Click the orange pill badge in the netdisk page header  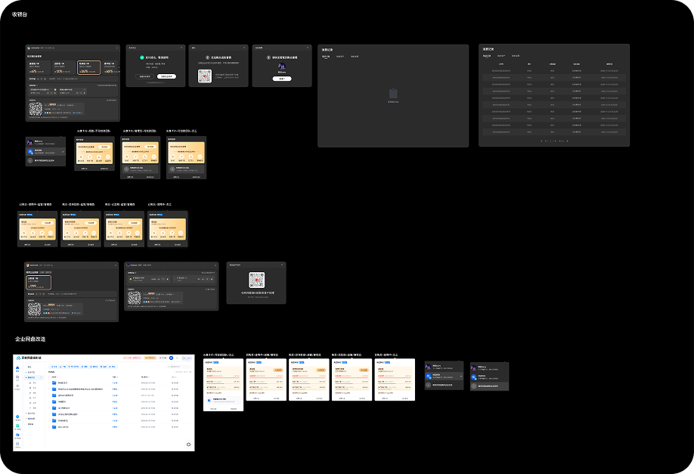pos(150,358)
